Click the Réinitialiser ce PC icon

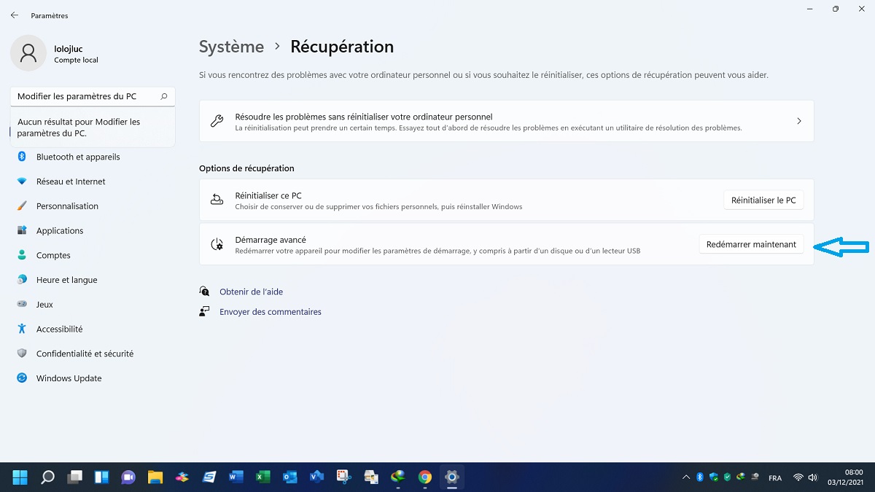[217, 200]
